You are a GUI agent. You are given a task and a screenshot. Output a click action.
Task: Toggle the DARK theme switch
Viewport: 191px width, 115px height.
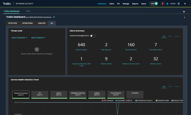coord(154,4)
